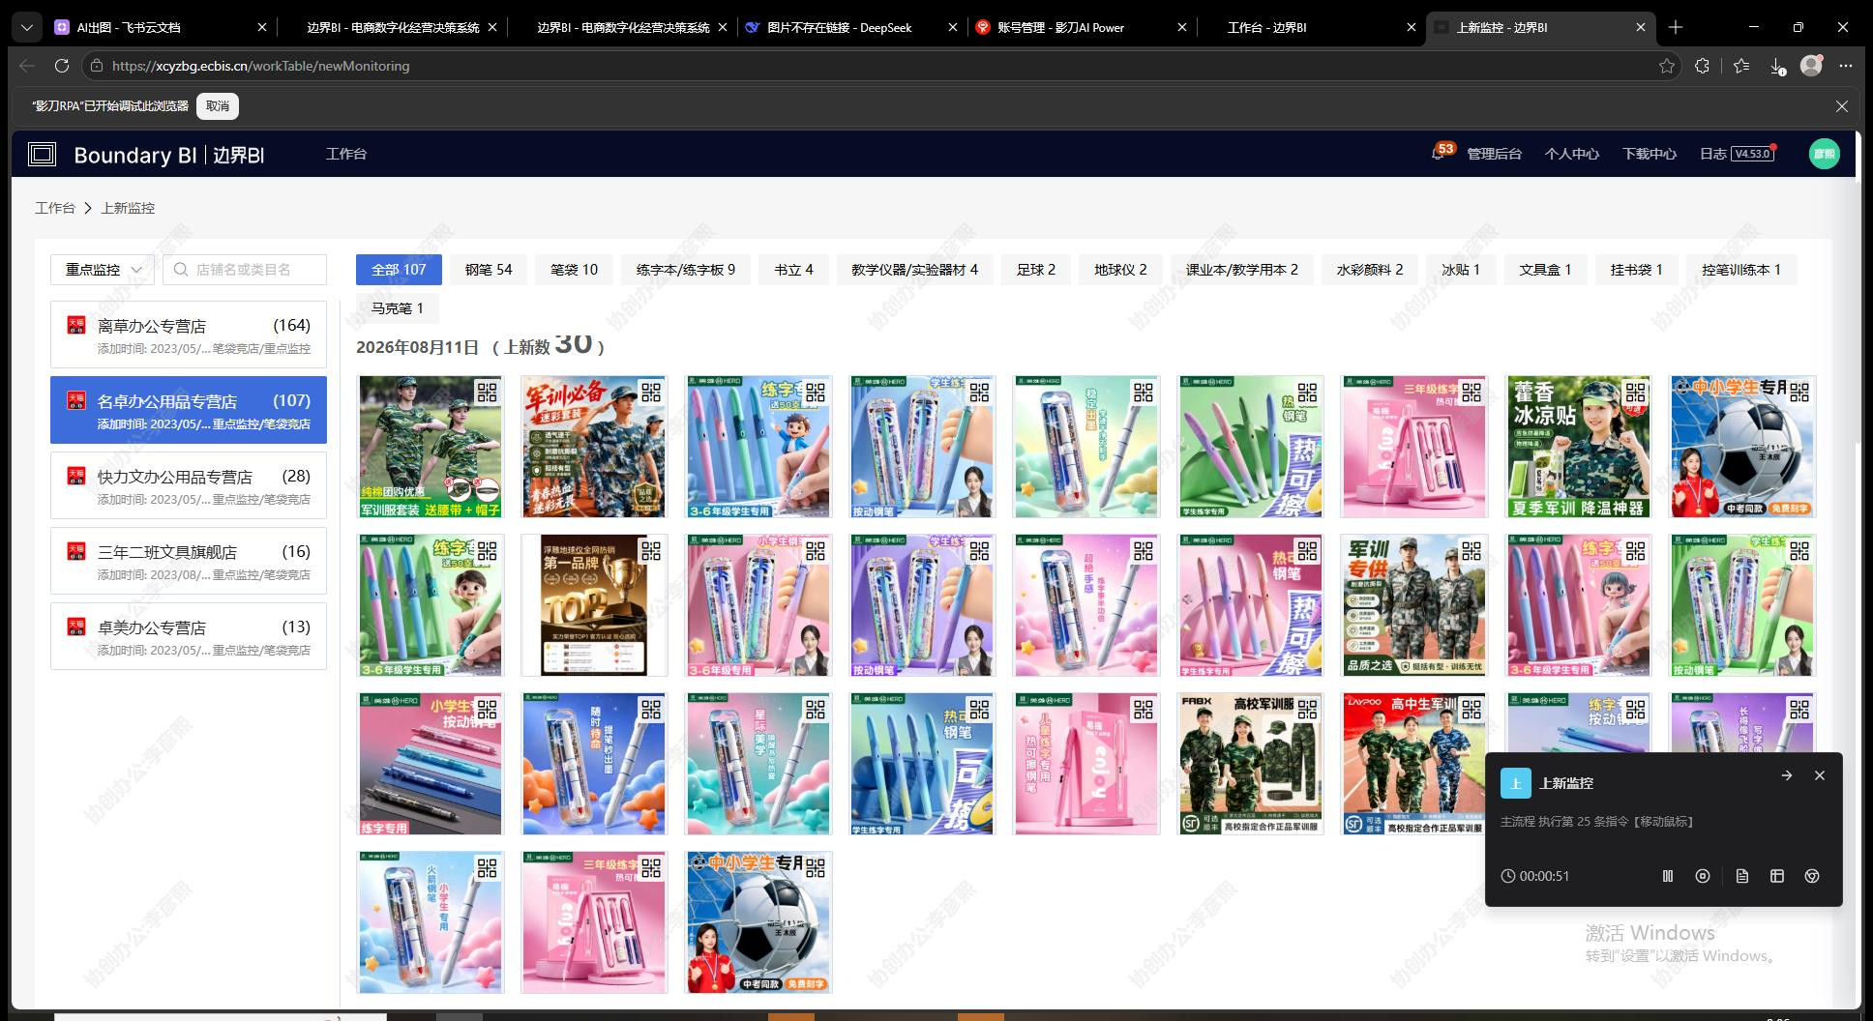Click the magnifier icon in store search box
The image size is (1873, 1021).
pyautogui.click(x=181, y=270)
